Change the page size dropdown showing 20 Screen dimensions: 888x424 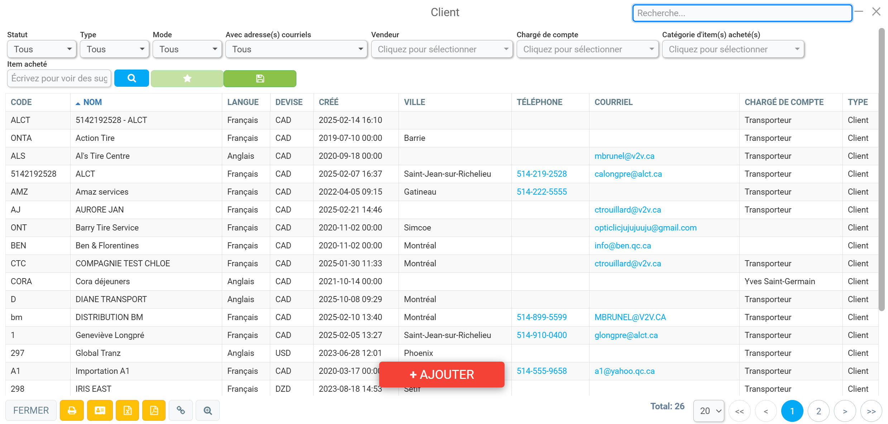click(x=709, y=411)
